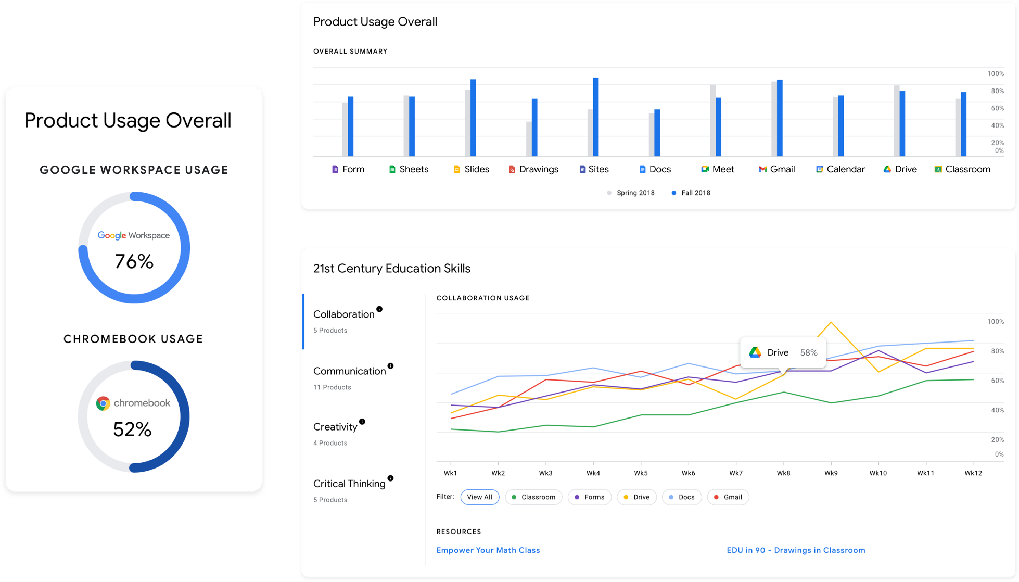
Task: Click the Sheets product icon
Action: click(x=392, y=169)
